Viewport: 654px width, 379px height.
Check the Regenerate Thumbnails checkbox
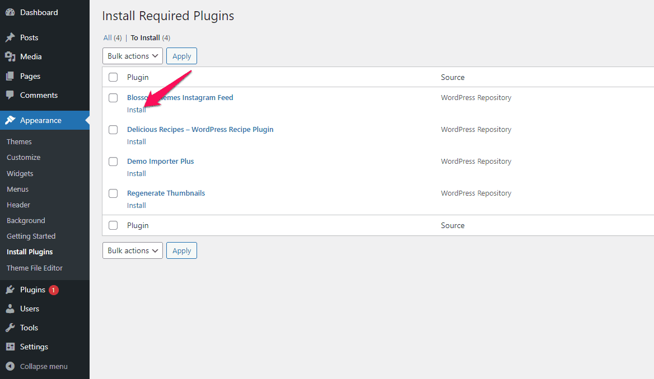click(113, 193)
